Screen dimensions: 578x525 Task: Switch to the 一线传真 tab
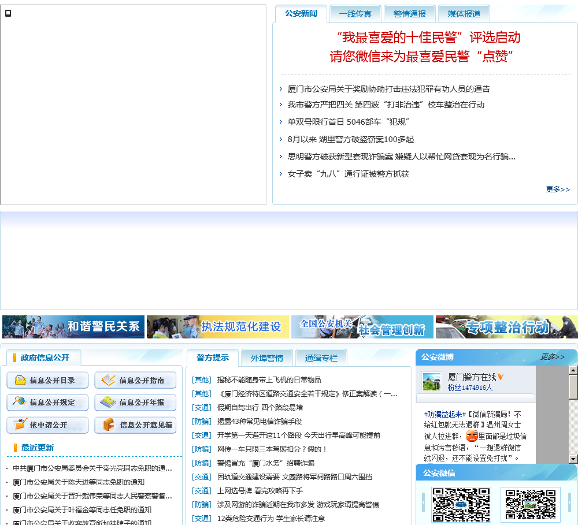tap(355, 14)
